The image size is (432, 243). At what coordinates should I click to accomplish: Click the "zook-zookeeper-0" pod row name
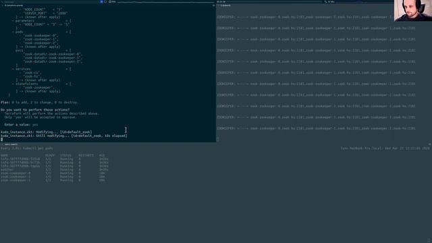point(16,173)
